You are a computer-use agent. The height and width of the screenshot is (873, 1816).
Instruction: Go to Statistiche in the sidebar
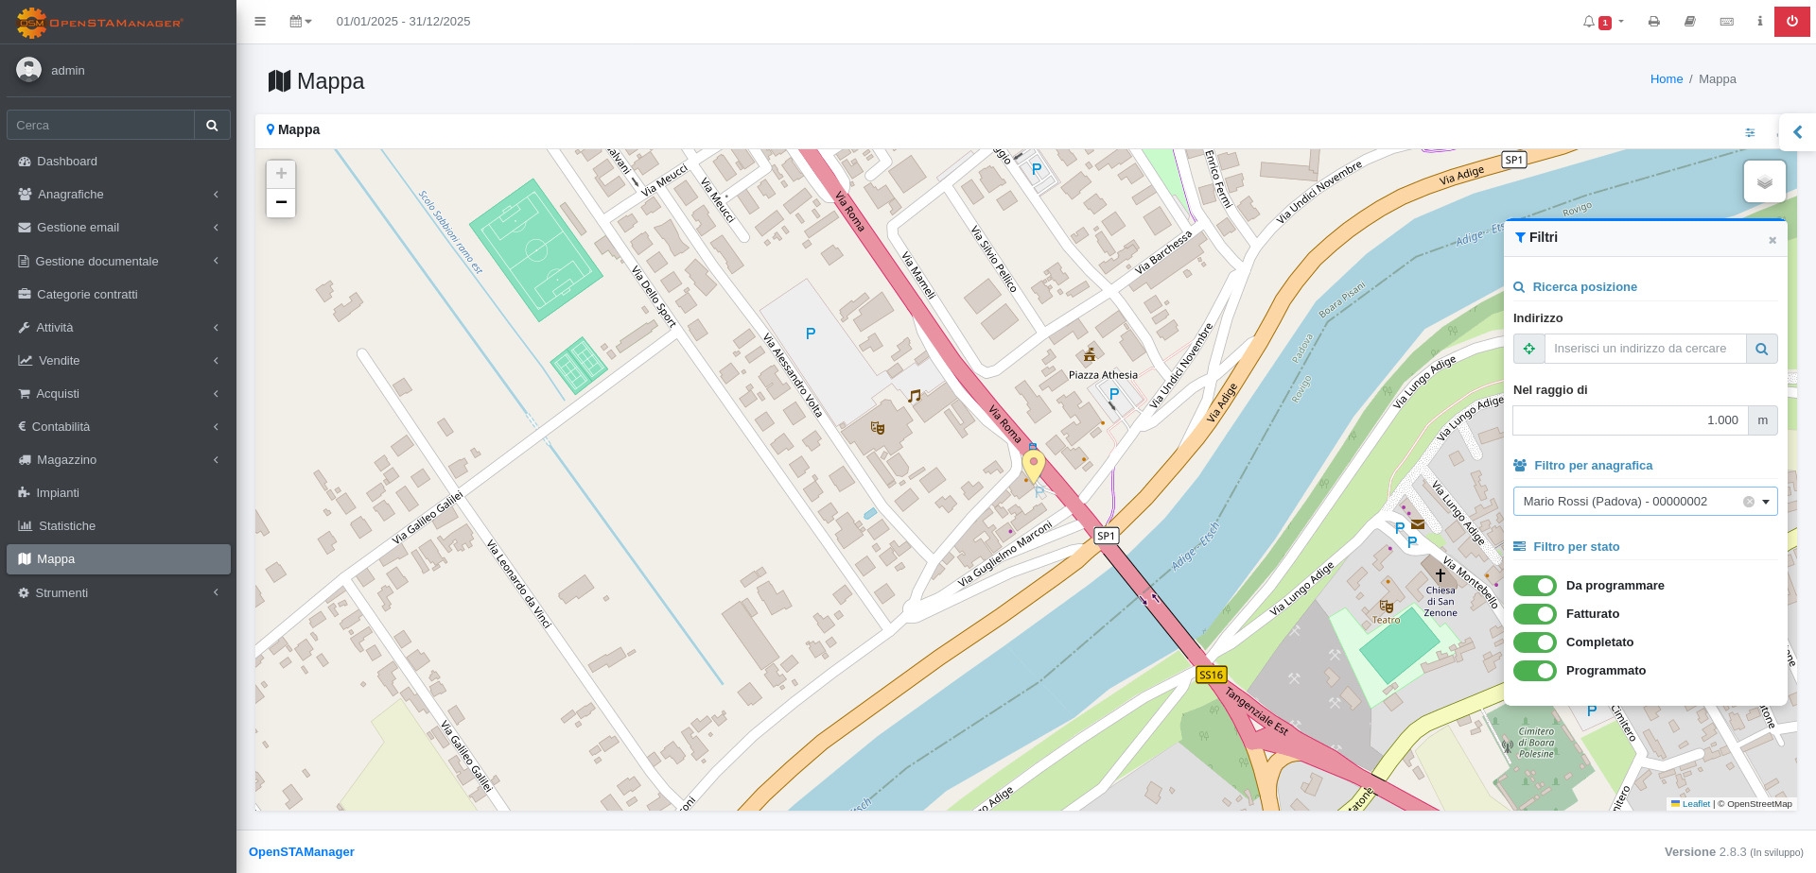click(67, 526)
